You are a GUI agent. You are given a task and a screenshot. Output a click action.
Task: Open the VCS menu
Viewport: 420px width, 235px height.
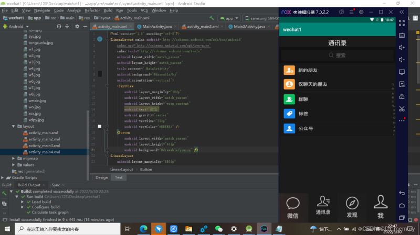click(144, 10)
